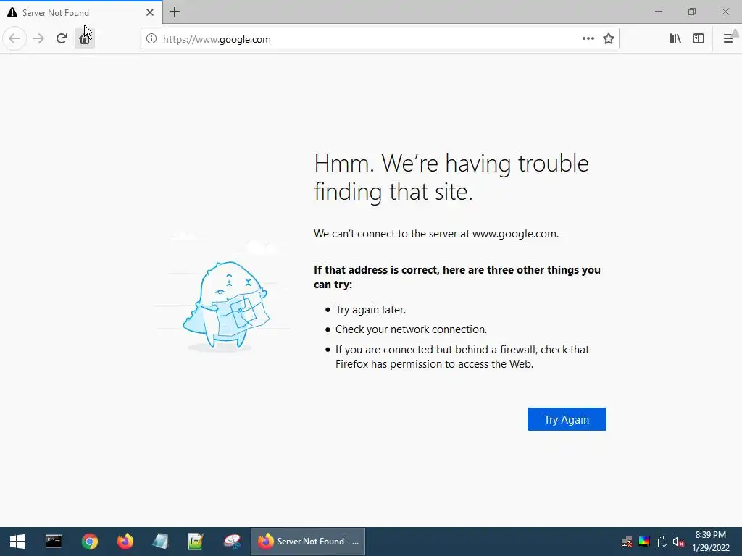Open the Windows Start menu

pos(17,542)
